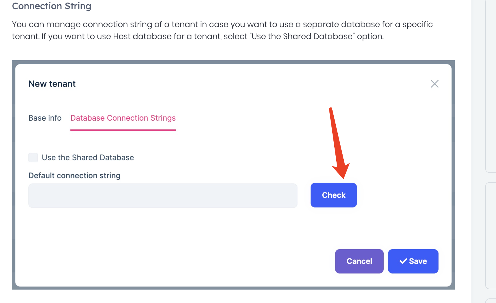Click the "New tenant" dialog title
The height and width of the screenshot is (303, 496).
(52, 84)
